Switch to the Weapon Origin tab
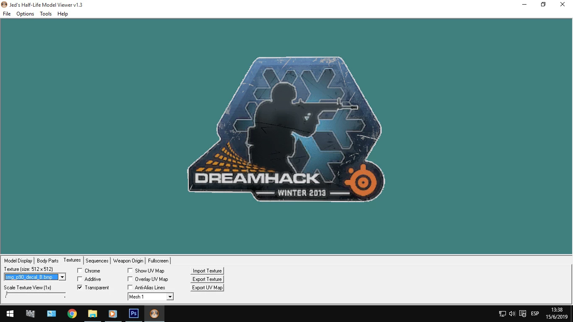Image resolution: width=573 pixels, height=322 pixels. point(128,261)
